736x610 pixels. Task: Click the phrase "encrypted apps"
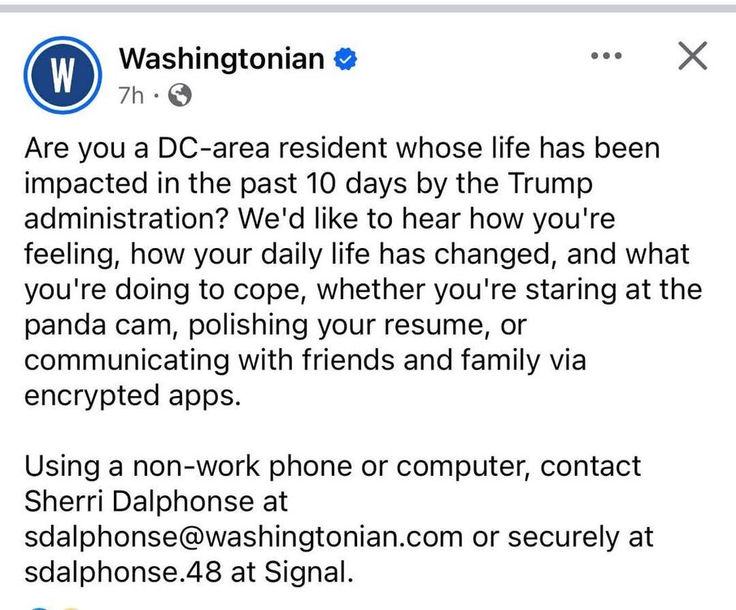tap(132, 396)
